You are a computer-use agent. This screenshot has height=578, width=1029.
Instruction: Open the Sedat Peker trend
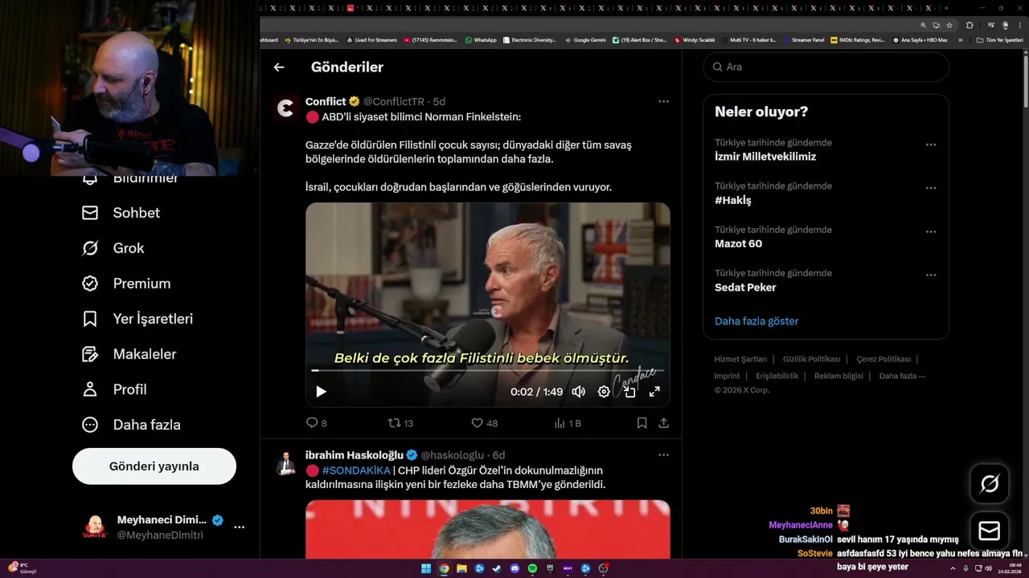click(745, 287)
